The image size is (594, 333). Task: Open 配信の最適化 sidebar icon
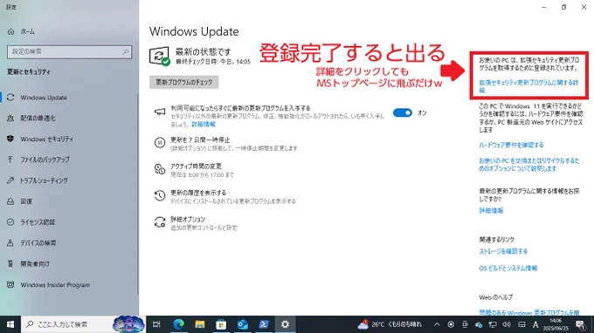coord(10,119)
